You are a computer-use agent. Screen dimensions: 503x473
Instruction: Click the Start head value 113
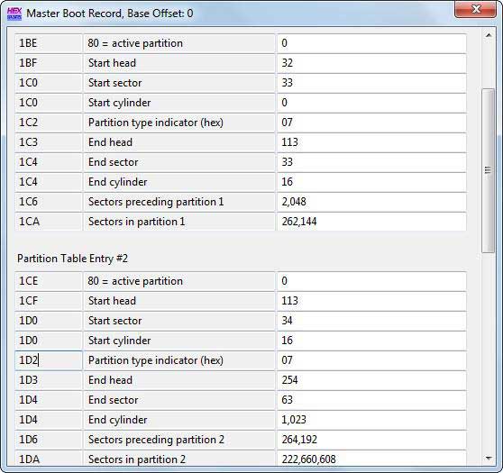(371, 301)
